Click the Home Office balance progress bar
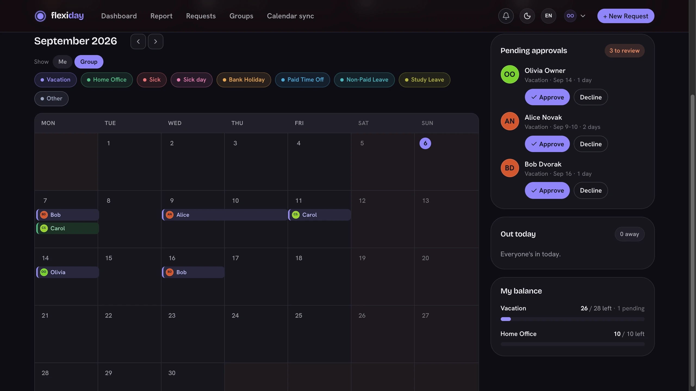 [572, 344]
